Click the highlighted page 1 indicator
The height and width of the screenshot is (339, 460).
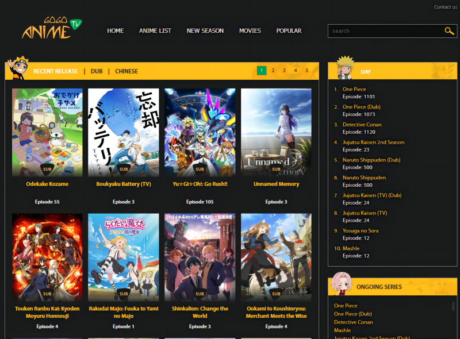[x=261, y=70]
